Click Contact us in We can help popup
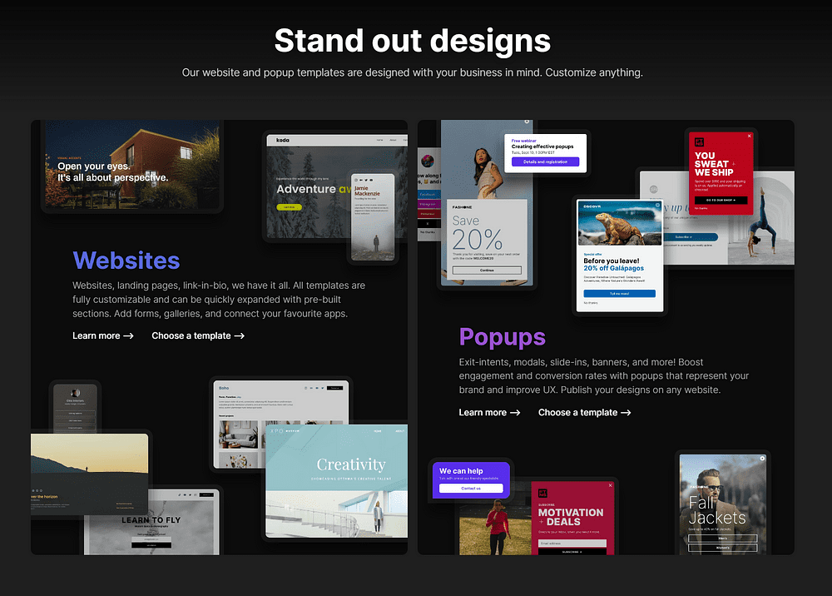Viewport: 832px width, 596px height. click(471, 489)
